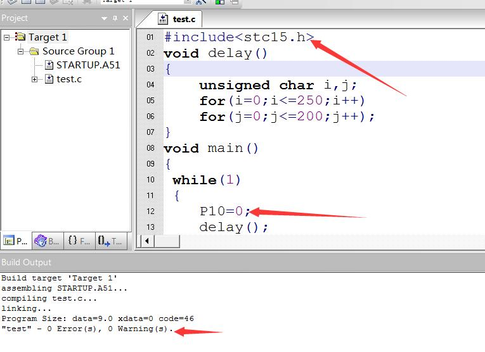Click '0 Error(s), 0 Warning(s)' output line
The width and height of the screenshot is (485, 352).
(x=87, y=329)
